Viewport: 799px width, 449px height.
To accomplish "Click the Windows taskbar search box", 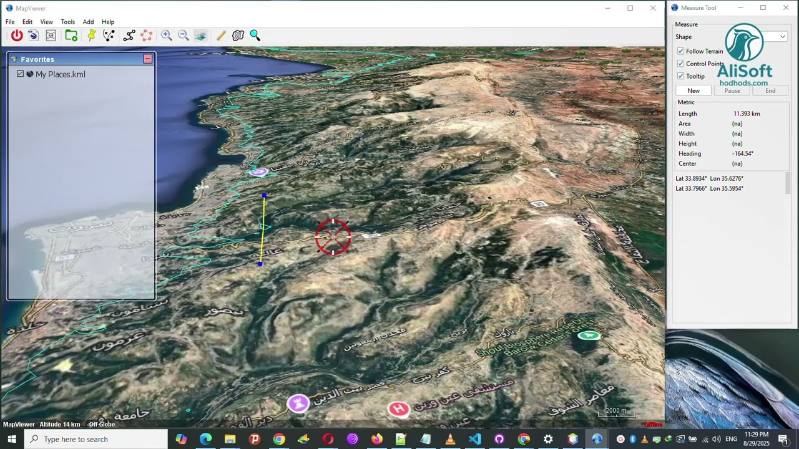I will click(x=96, y=439).
